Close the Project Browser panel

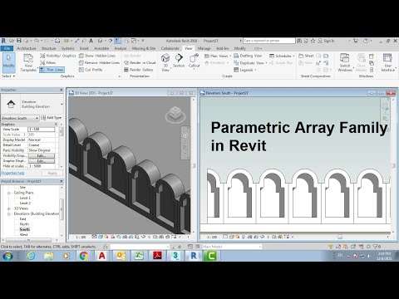[x=62, y=181]
